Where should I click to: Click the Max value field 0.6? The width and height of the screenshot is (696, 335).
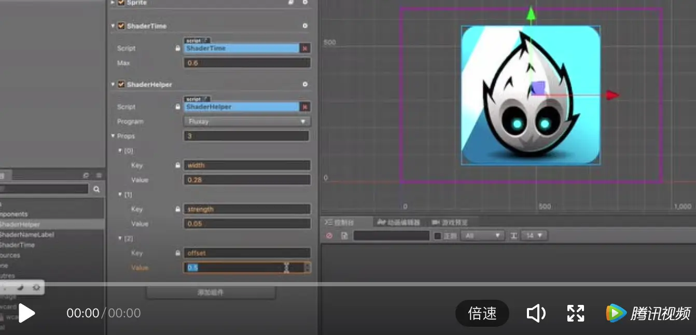point(247,63)
